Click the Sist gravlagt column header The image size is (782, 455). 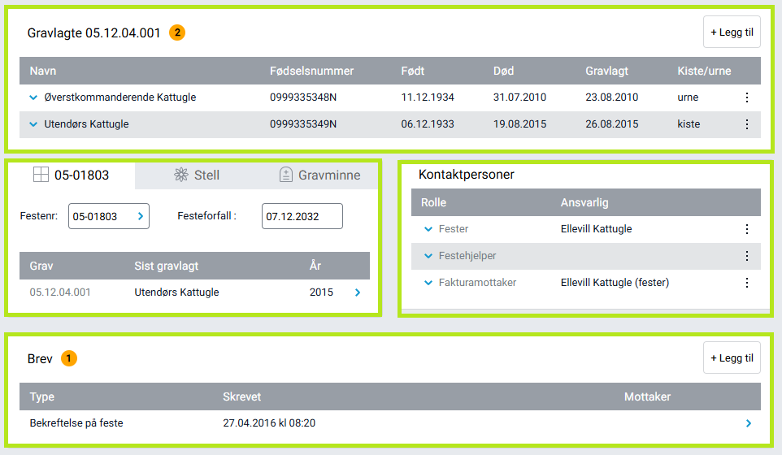click(166, 266)
